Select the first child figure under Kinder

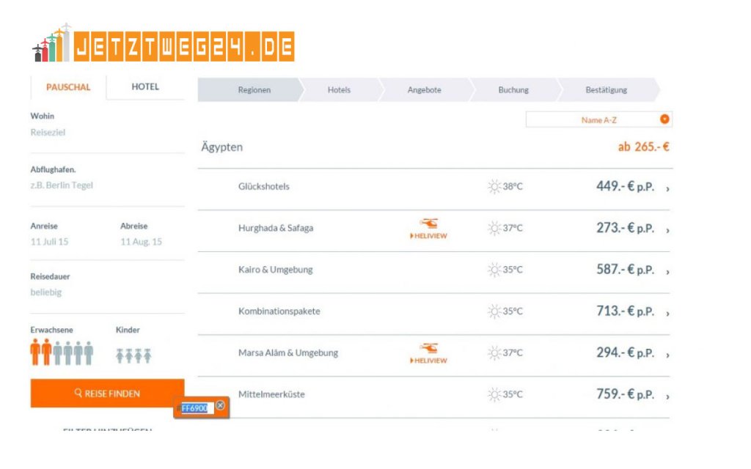coord(120,355)
